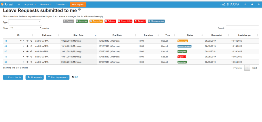
Task: Open the history clock icon for request 40
Action: (x=31, y=57)
